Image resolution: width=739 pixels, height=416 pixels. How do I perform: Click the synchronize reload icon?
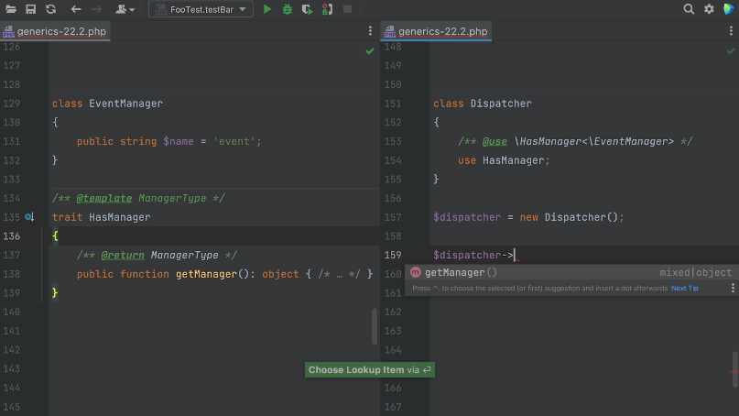coord(51,9)
